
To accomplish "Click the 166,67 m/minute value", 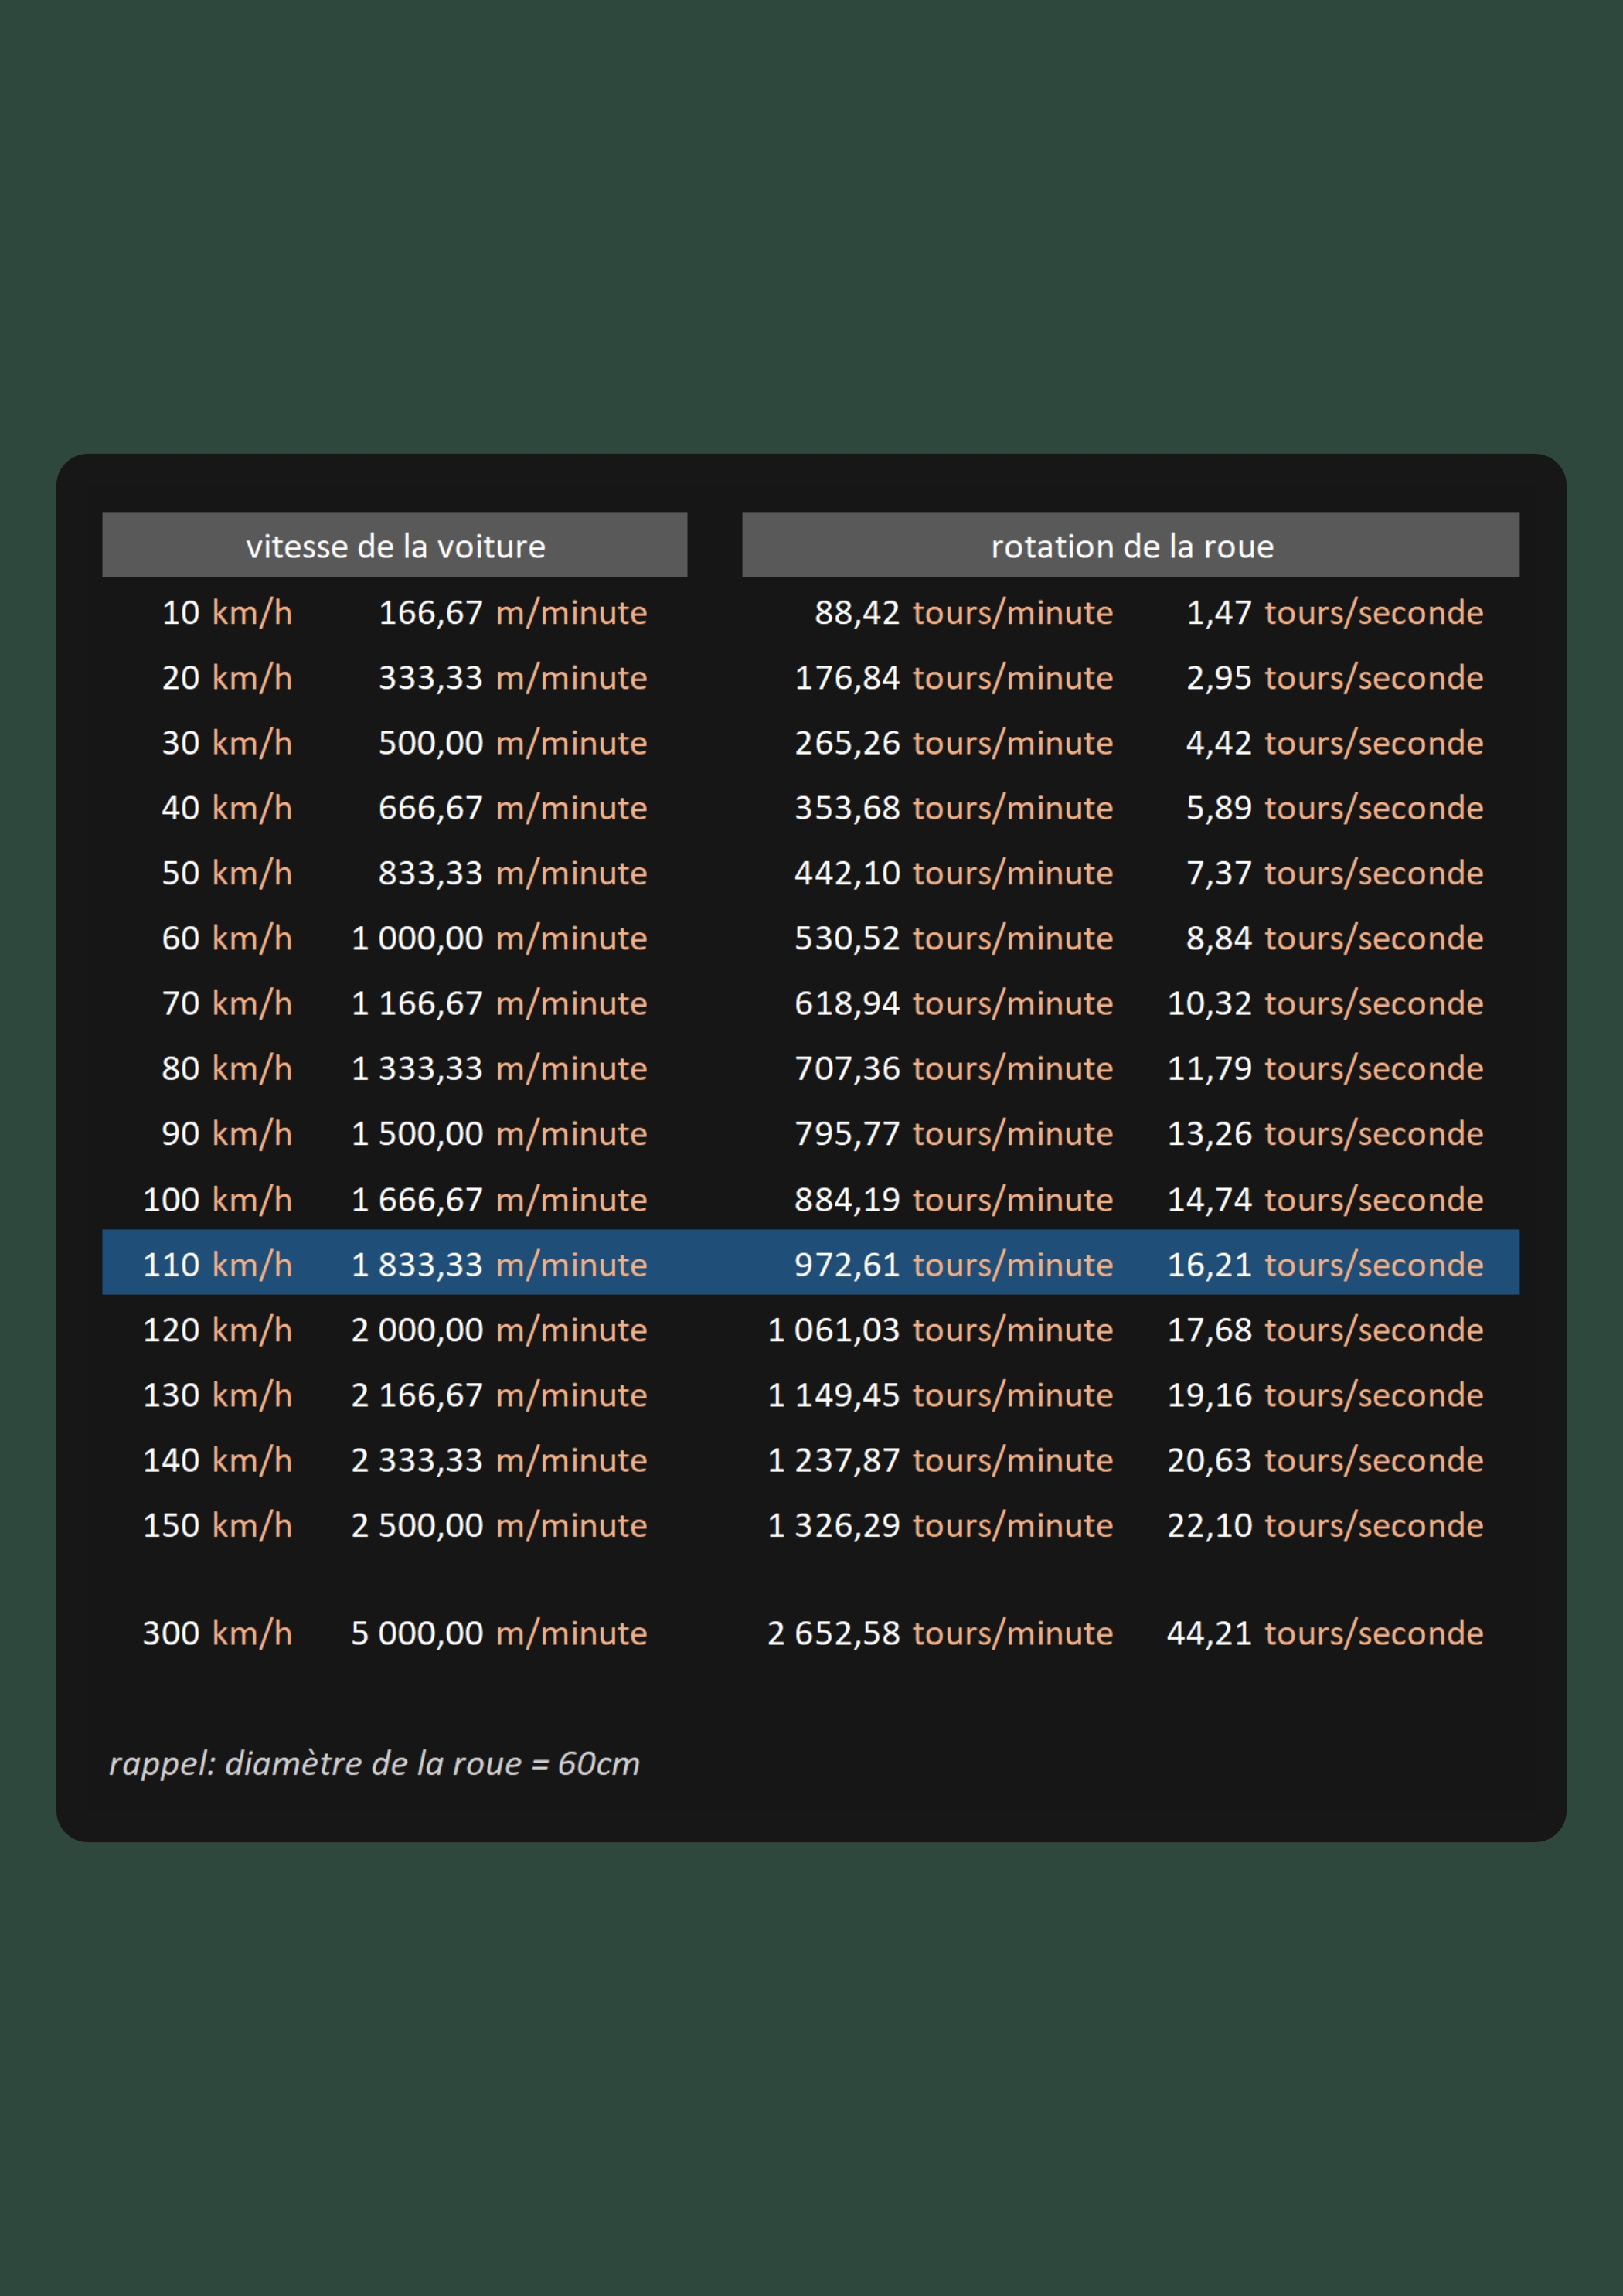I will pos(512,612).
